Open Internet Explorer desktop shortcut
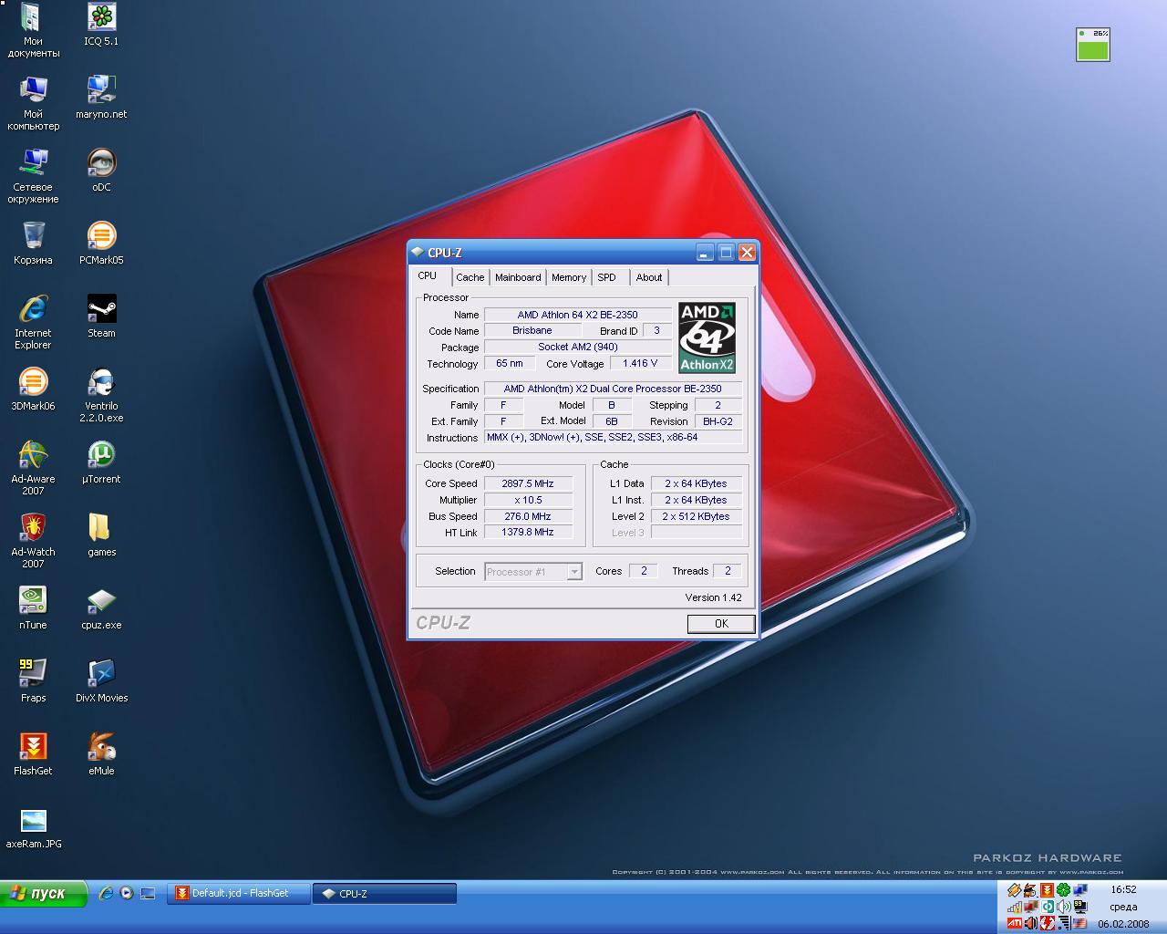The width and height of the screenshot is (1167, 934). tap(33, 322)
